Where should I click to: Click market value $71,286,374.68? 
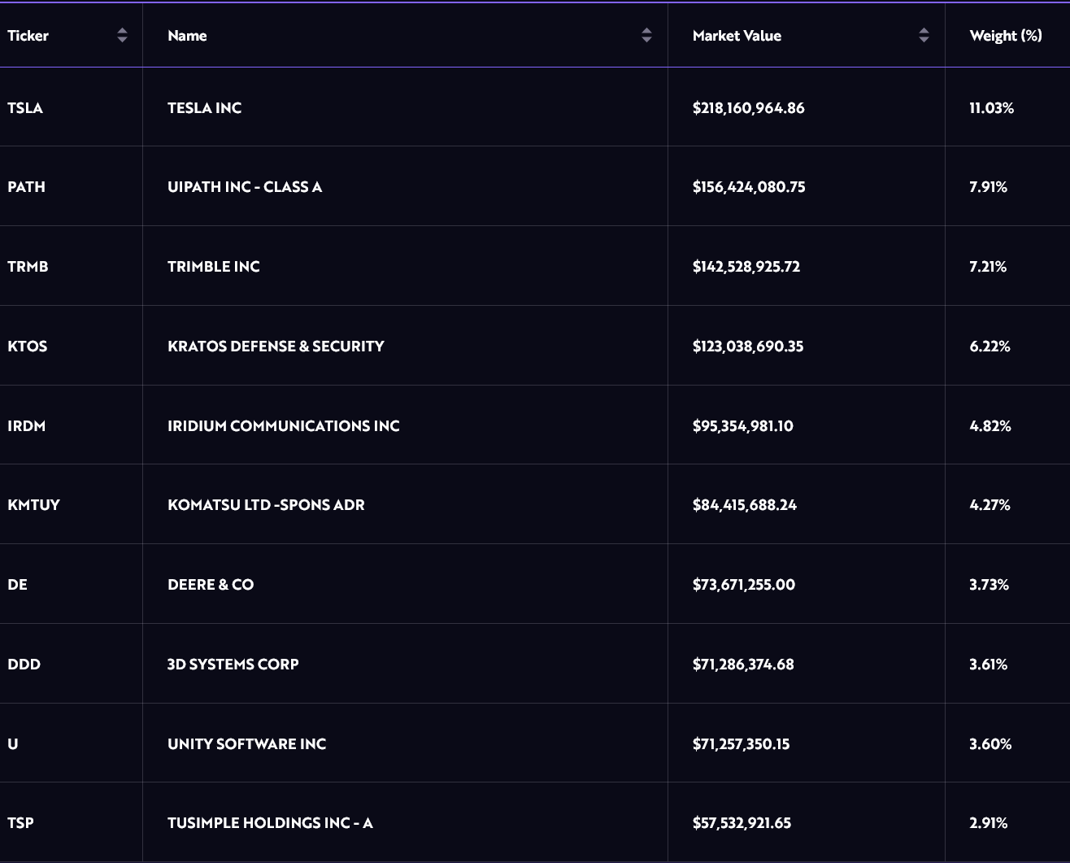[x=743, y=665]
